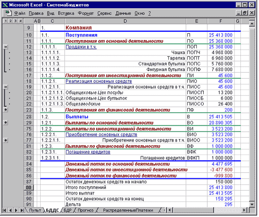
Task: Select the value -3 477 600
Action: [x=221, y=170]
